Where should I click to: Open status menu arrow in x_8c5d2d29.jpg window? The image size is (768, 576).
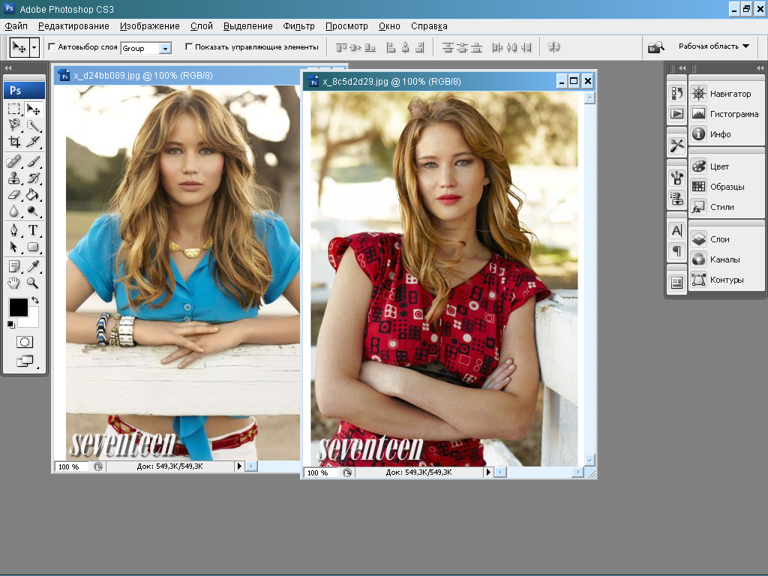click(487, 472)
